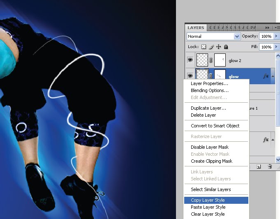Click the Opacity 100% input field

(x=266, y=37)
